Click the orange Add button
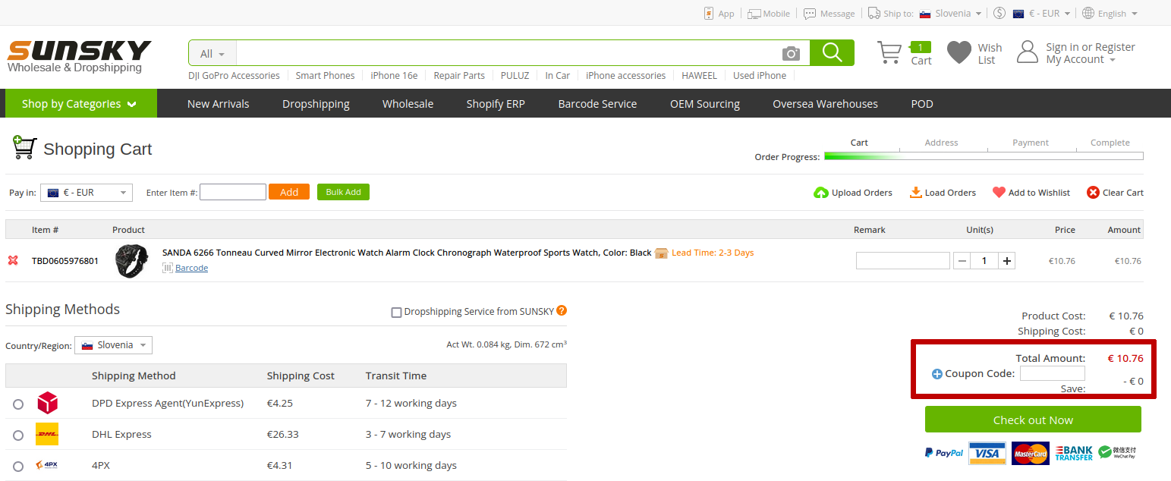The image size is (1171, 481). pyautogui.click(x=289, y=192)
